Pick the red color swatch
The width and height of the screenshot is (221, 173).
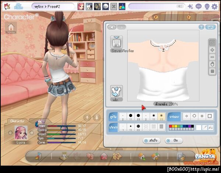coord(171,126)
